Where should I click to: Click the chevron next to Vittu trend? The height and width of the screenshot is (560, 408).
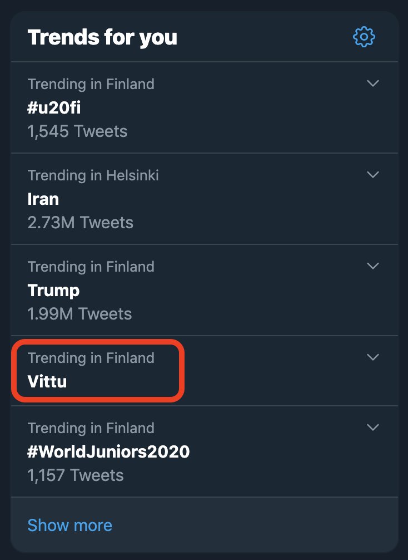tap(372, 357)
